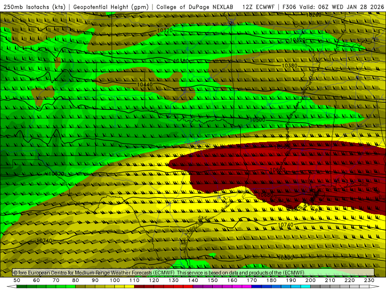Image resolution: width=386 pixels, height=289 pixels.
Task: Click the '12Z ECMWF' model run label
Action: (x=258, y=7)
